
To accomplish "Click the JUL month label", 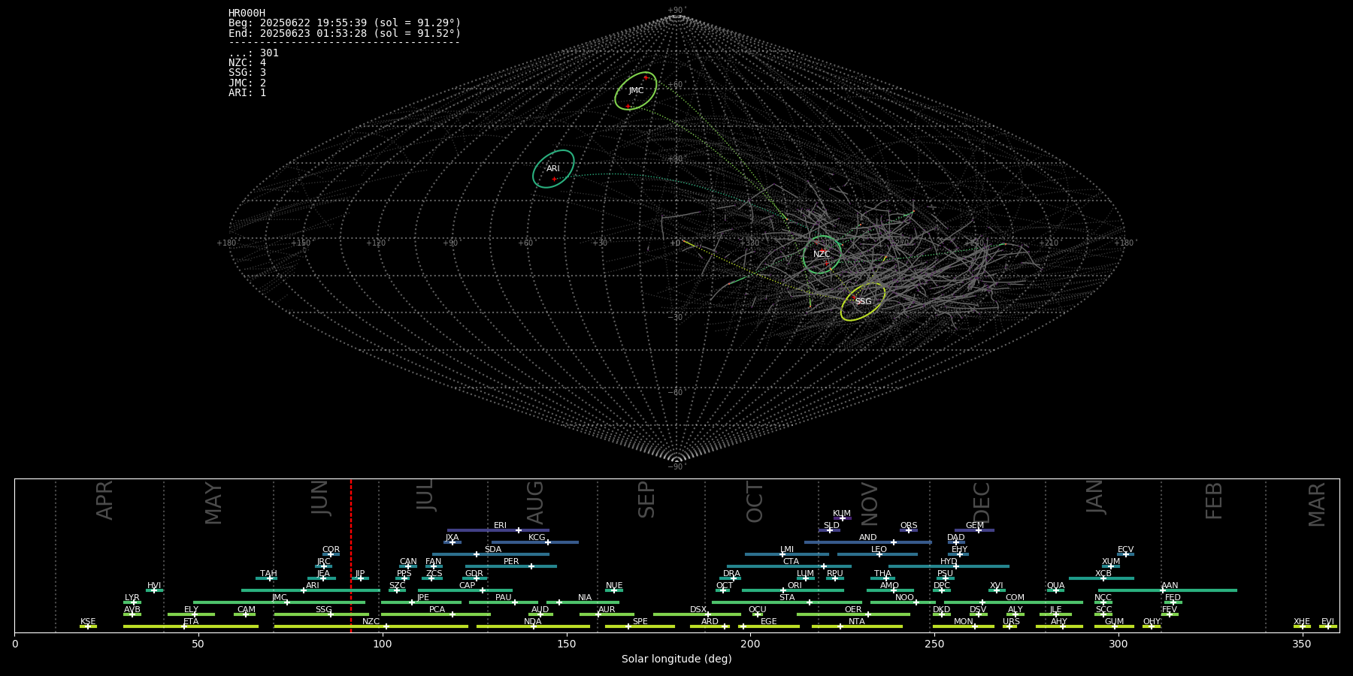I will [425, 495].
